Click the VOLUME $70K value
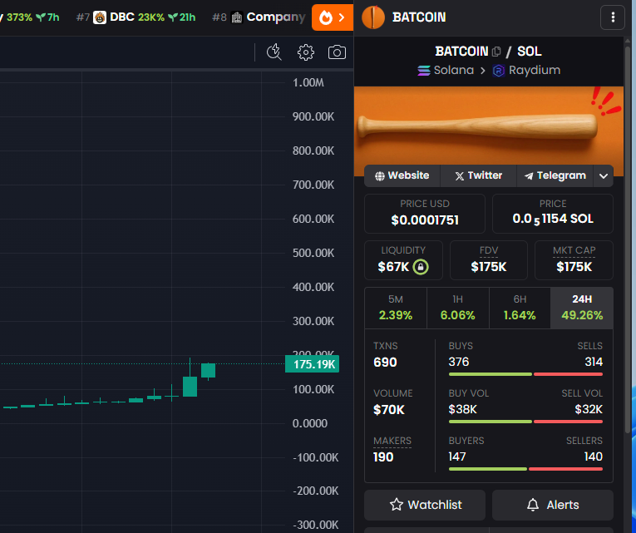This screenshot has height=533, width=636. click(389, 410)
